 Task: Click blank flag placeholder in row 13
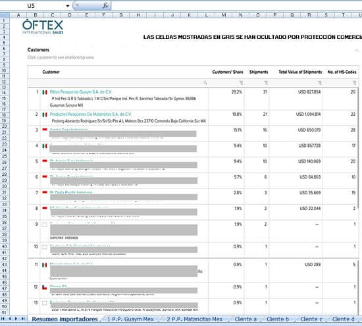click(x=45, y=303)
